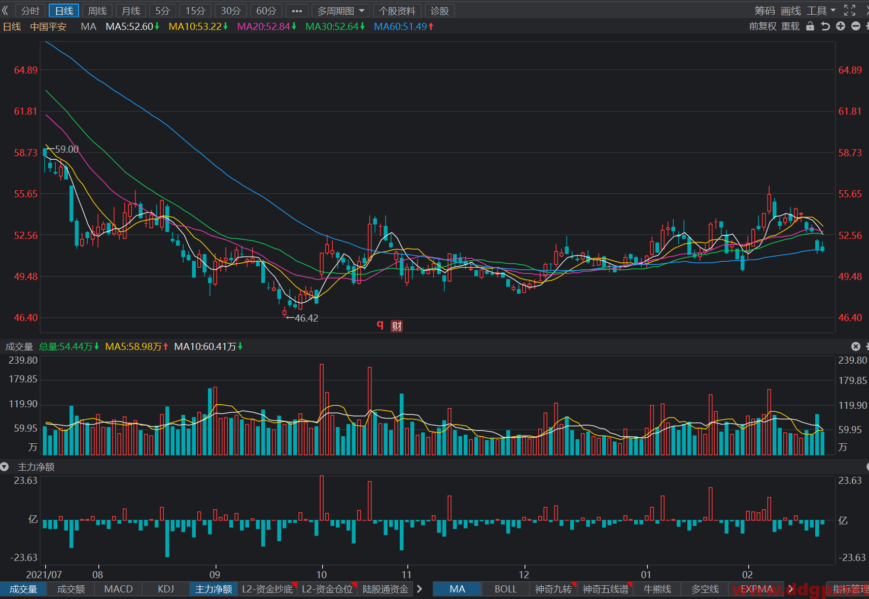Image resolution: width=869 pixels, height=599 pixels.
Task: Select 主力净额 indicator tab
Action: tap(214, 589)
